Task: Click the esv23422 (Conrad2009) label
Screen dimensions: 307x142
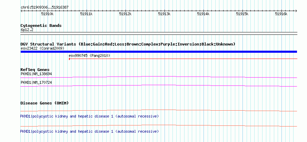Action: tap(42, 48)
